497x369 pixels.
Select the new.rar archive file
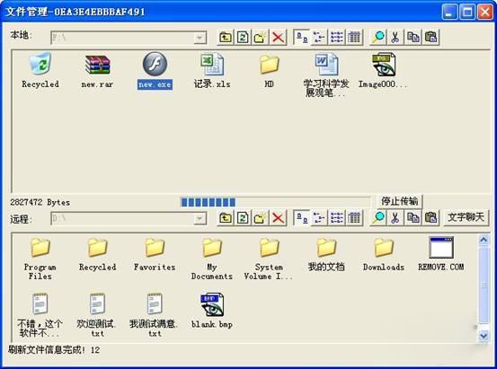click(x=97, y=71)
